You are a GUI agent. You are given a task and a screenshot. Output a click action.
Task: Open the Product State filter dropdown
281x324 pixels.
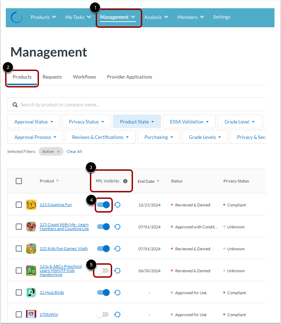coord(137,122)
